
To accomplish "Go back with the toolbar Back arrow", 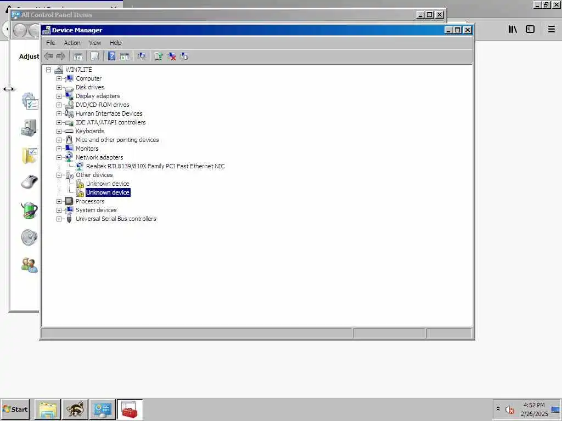I will 48,56.
